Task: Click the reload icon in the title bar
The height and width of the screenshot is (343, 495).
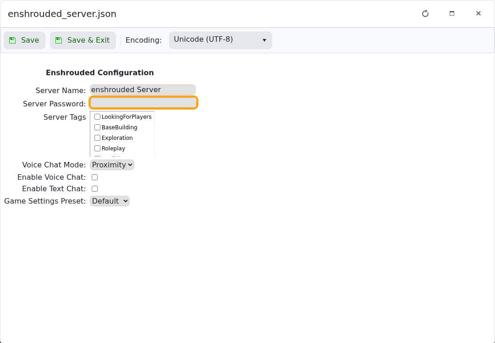Action: coord(425,14)
